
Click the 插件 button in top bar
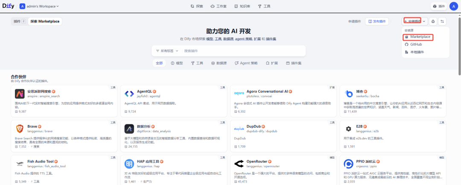pos(439,6)
